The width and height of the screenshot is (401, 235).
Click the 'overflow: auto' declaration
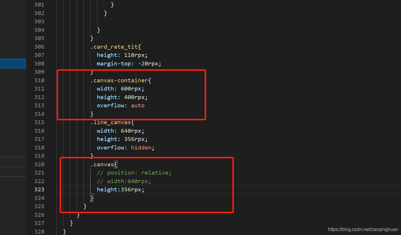point(121,105)
